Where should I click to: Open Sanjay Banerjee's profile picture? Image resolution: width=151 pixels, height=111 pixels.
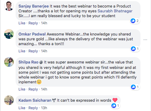click(x=9, y=6)
